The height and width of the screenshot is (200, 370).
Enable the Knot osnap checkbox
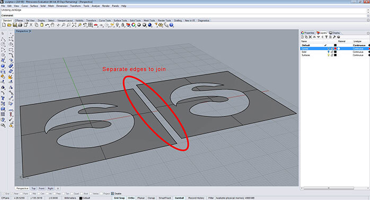point(82,194)
